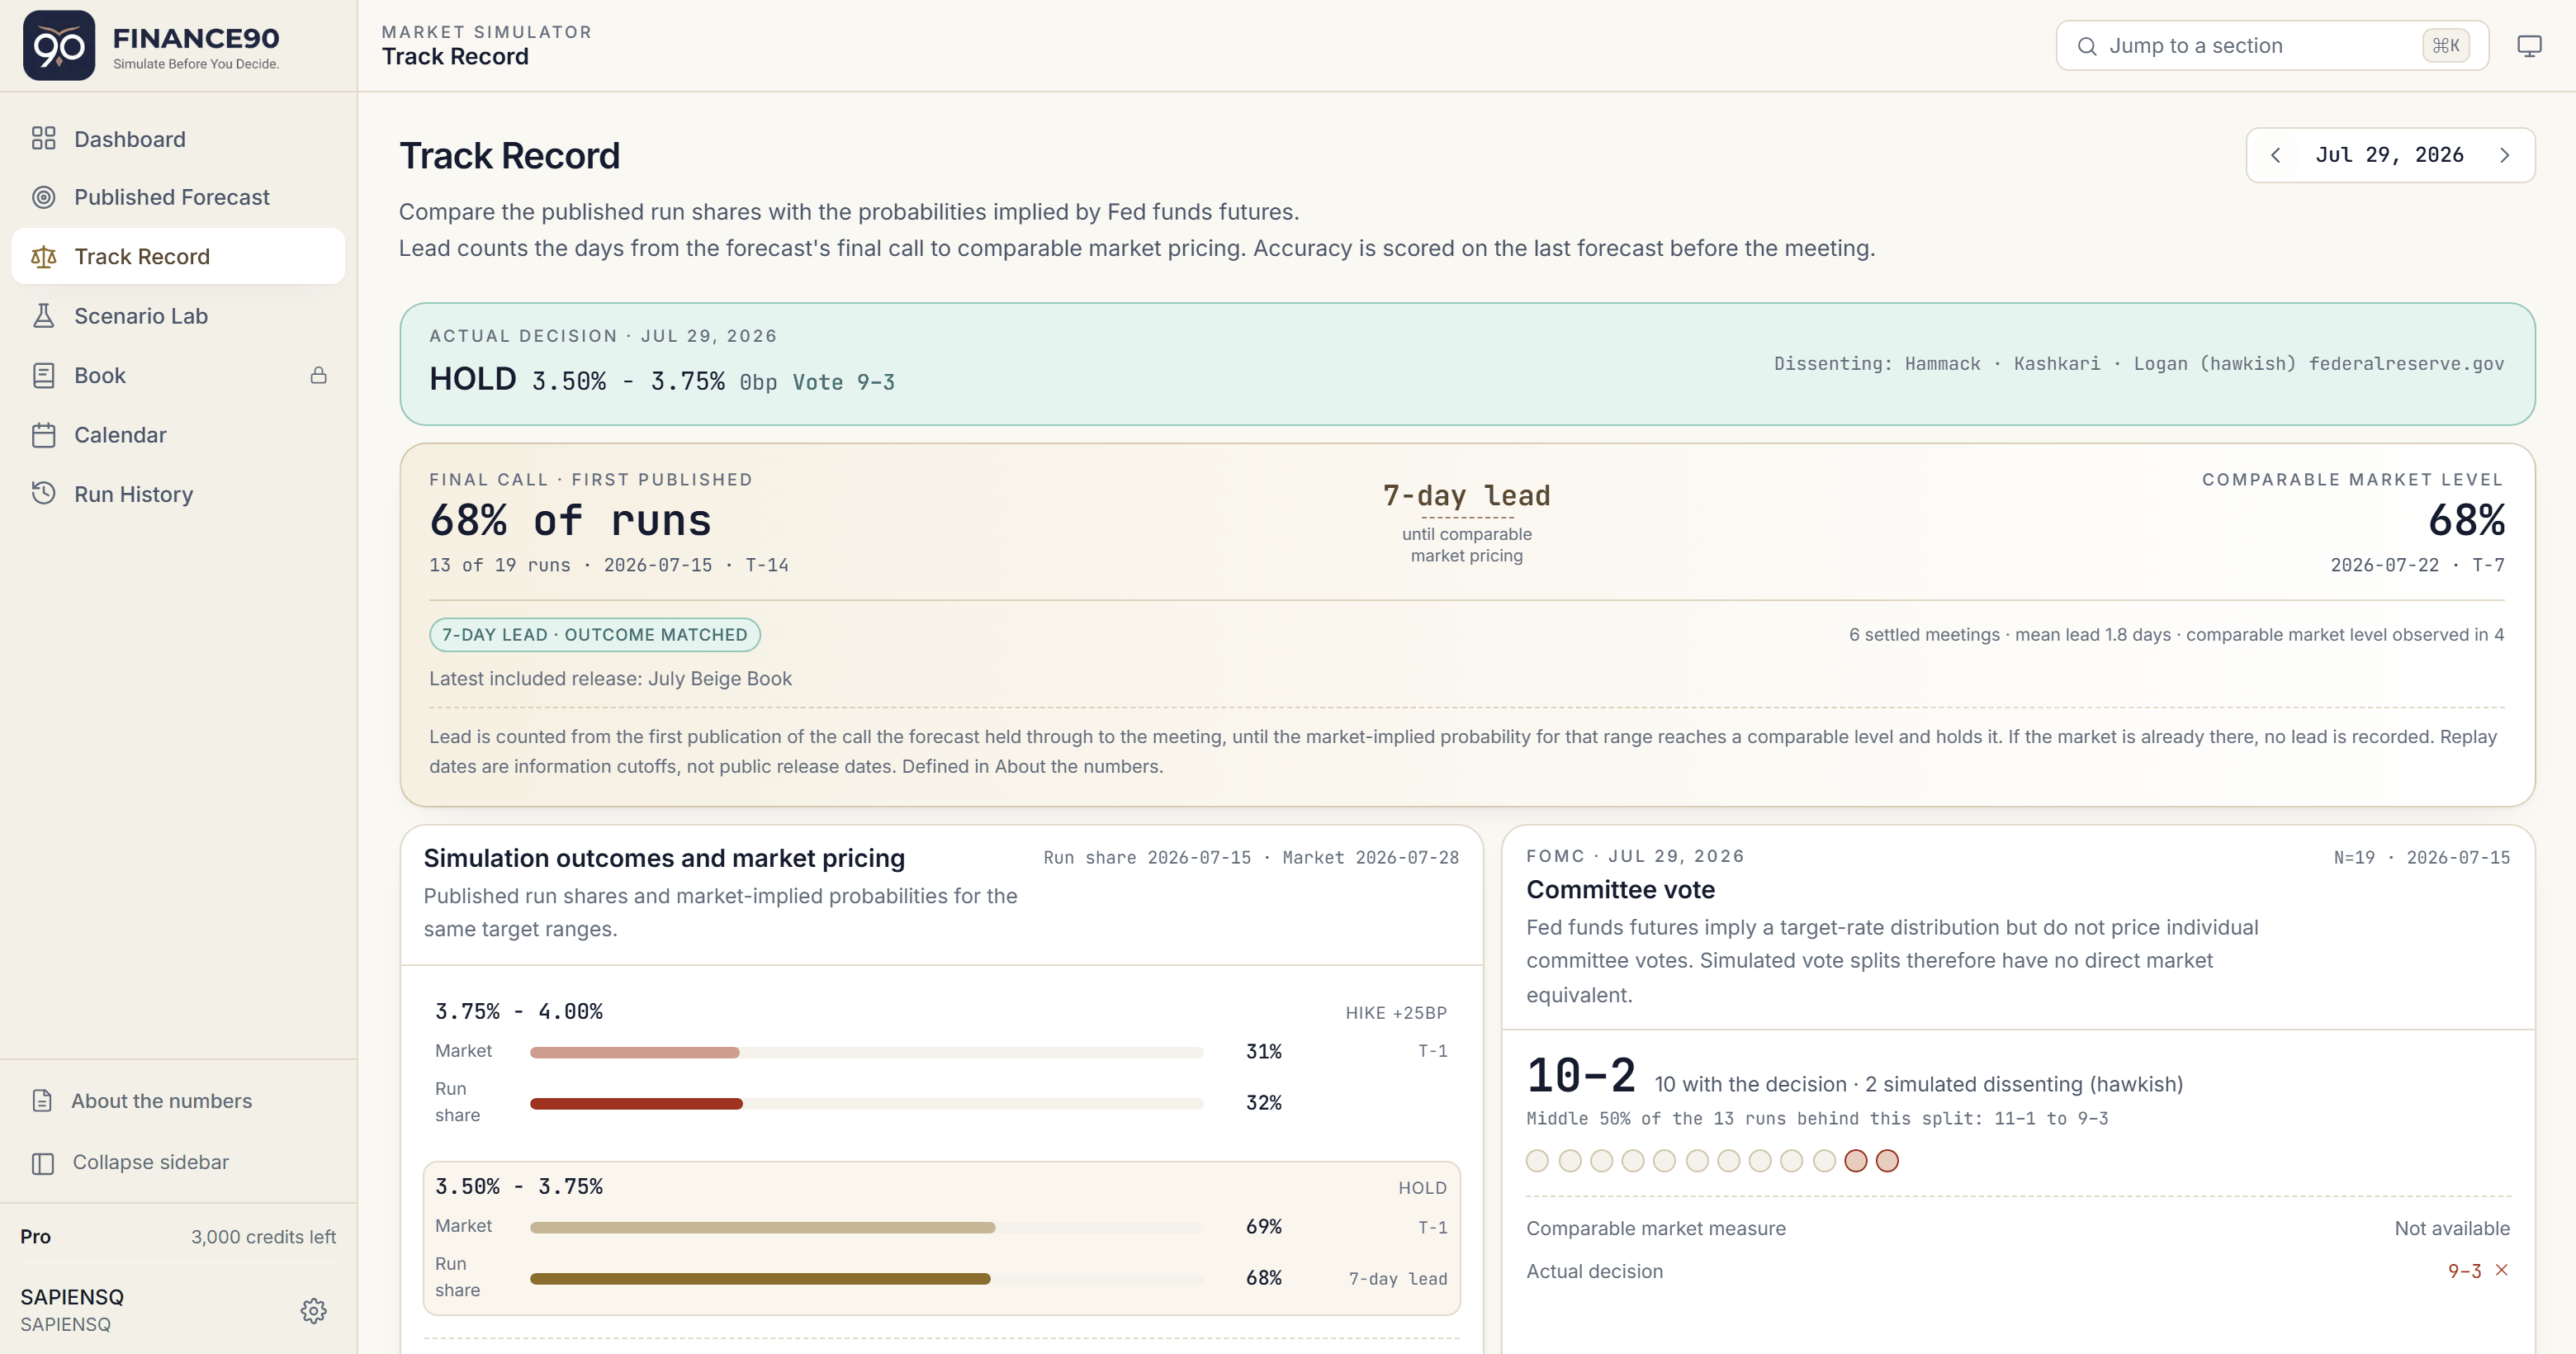Click the red X next to 9-3
Image resolution: width=2576 pixels, height=1354 pixels.
pos(2502,1270)
